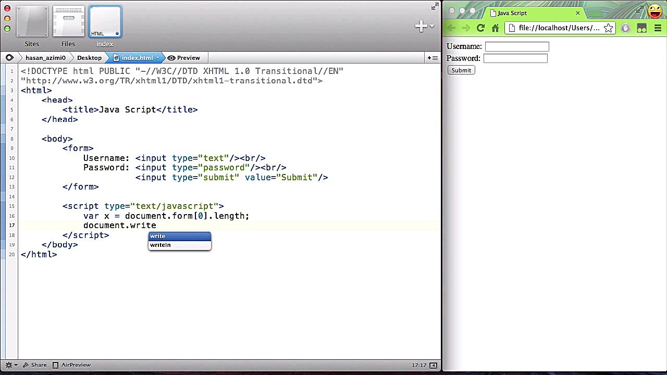Screen dimensions: 667x375
Task: Click the eye icon in the path bar
Action: coord(9,58)
